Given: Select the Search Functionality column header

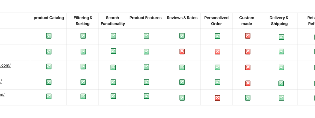Looking at the screenshot, I should click(x=113, y=21).
